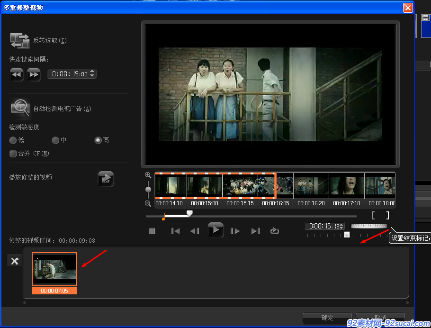Click the orange mark-in marker on scrubber
Image resolution: width=431 pixels, height=328 pixels.
(163, 217)
